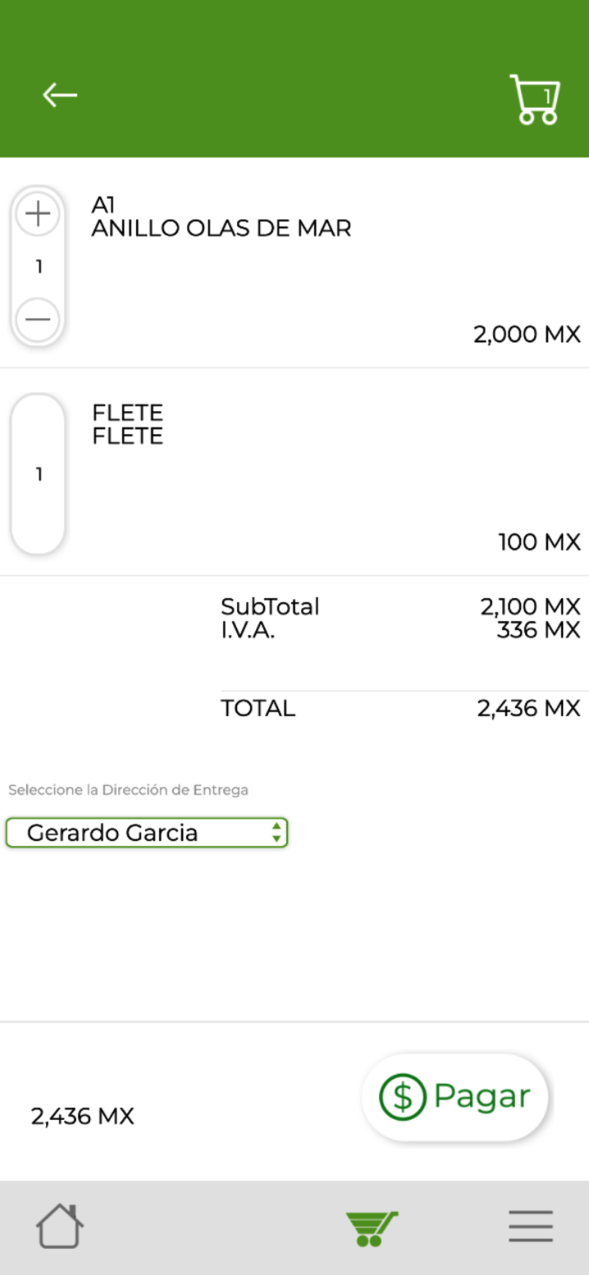The width and height of the screenshot is (589, 1275).
Task: Decrease quantity of Anillo Olas de Mar
Action: point(37,319)
